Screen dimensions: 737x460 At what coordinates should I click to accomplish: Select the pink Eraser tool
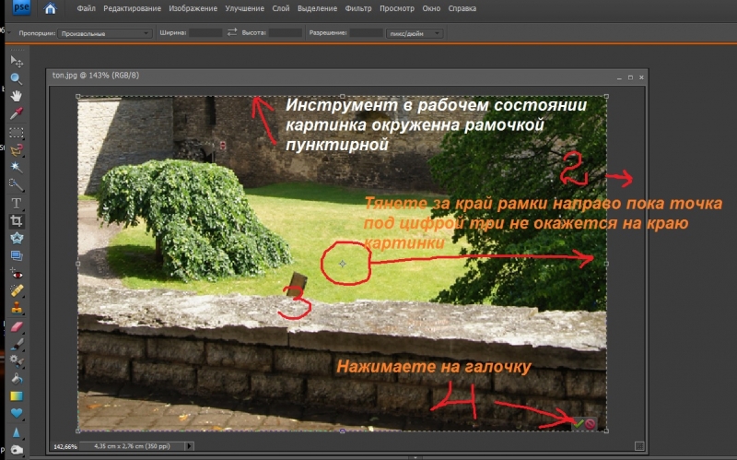point(16,325)
